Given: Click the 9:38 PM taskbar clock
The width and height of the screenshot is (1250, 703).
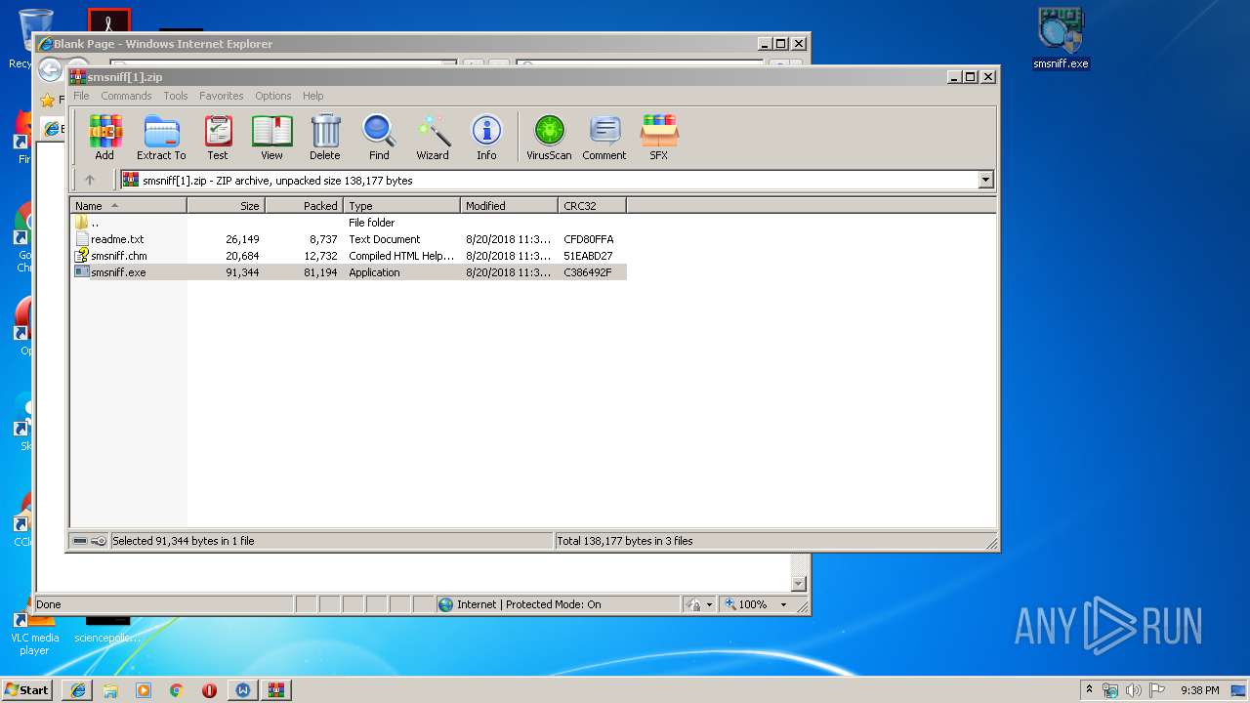Looking at the screenshot, I should click(1199, 690).
